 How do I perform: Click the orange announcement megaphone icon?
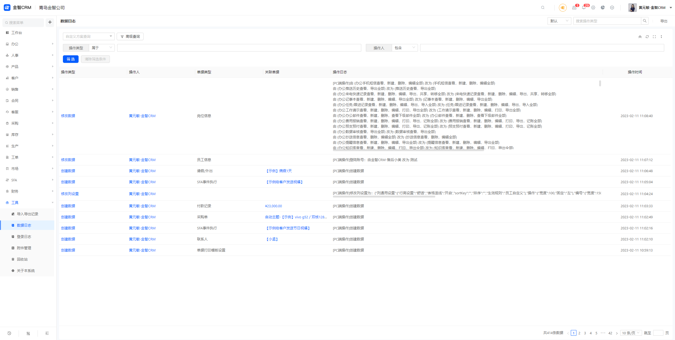(x=563, y=8)
